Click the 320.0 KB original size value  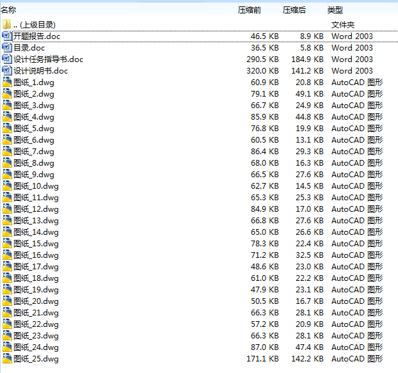point(262,71)
